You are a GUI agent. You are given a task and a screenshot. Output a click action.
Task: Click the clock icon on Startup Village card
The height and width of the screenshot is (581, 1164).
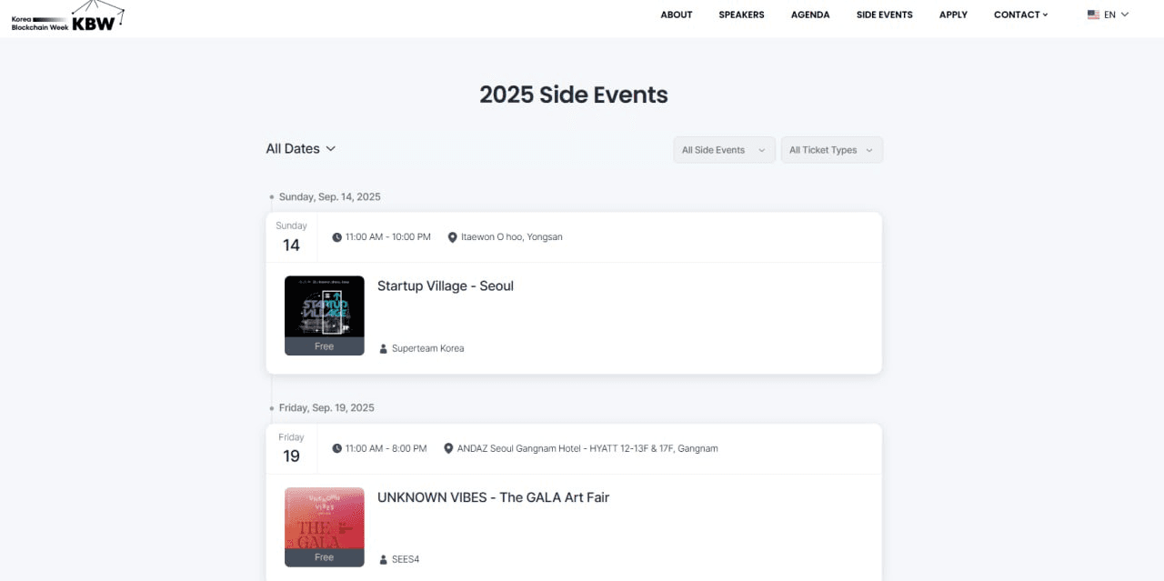pos(337,237)
